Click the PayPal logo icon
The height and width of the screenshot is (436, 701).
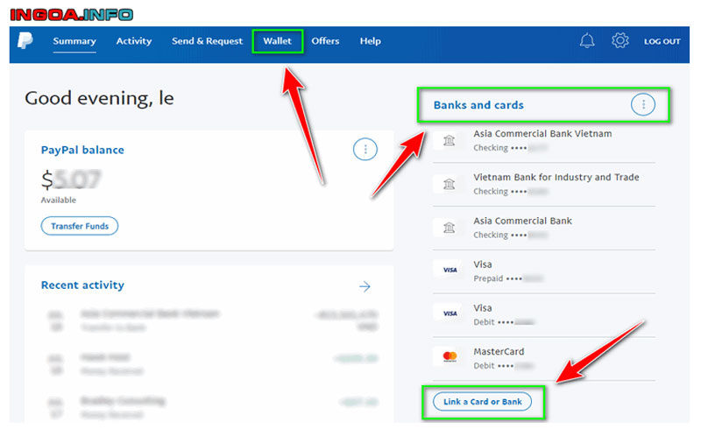25,41
